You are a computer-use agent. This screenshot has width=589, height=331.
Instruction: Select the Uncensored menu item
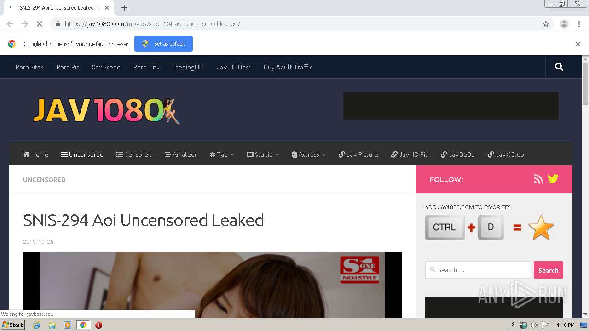[x=82, y=154]
